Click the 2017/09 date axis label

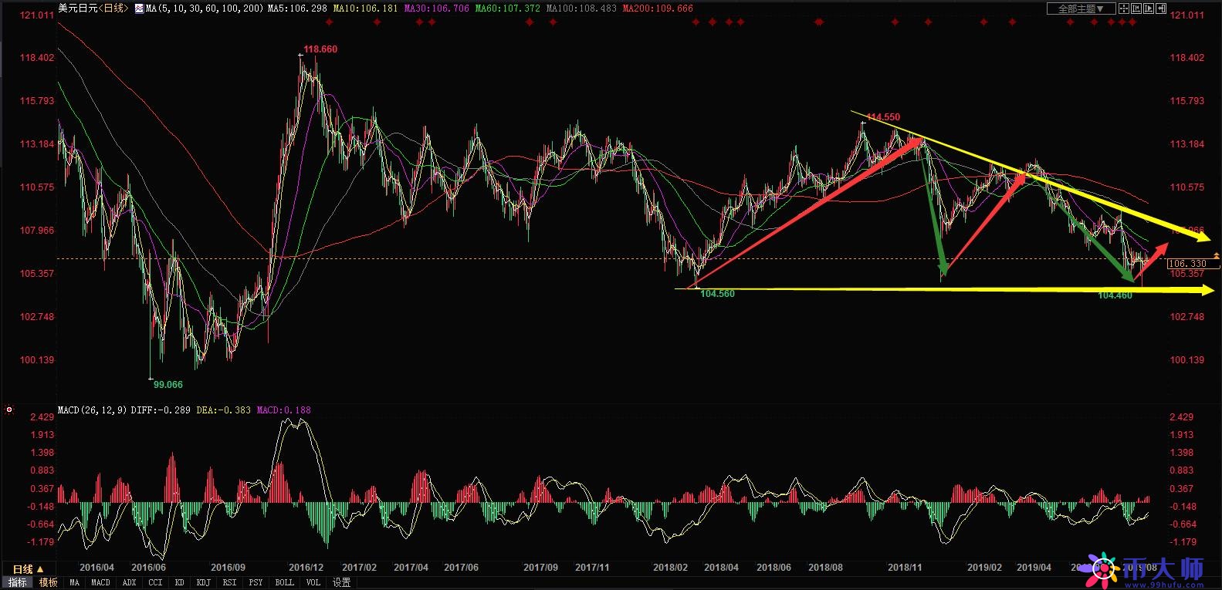pyautogui.click(x=540, y=567)
